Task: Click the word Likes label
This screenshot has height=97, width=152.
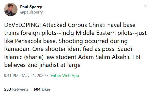Action: point(46,89)
